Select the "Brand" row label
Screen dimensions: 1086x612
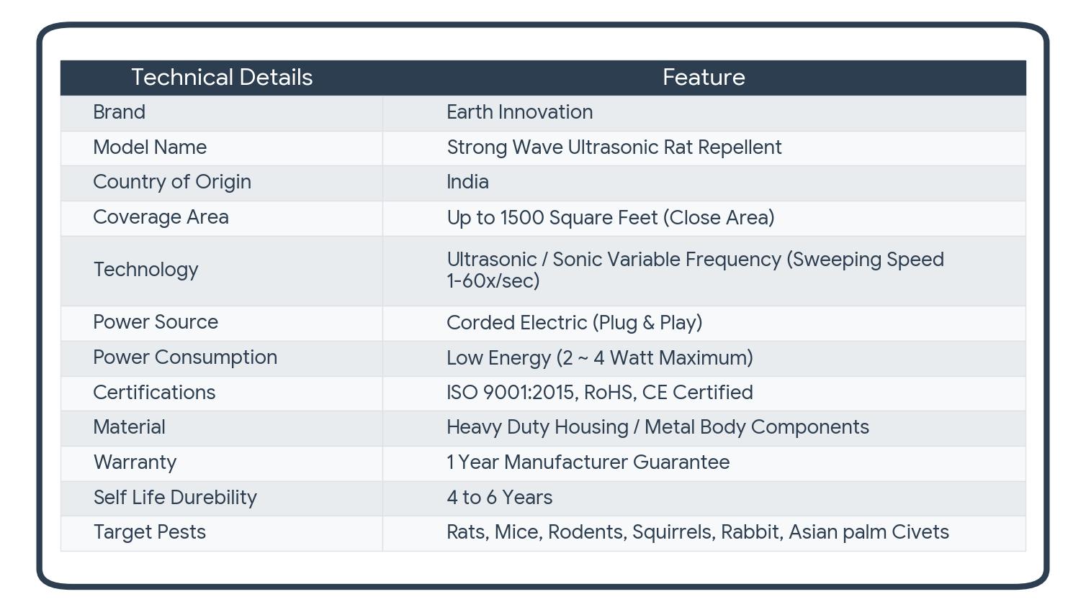click(120, 112)
